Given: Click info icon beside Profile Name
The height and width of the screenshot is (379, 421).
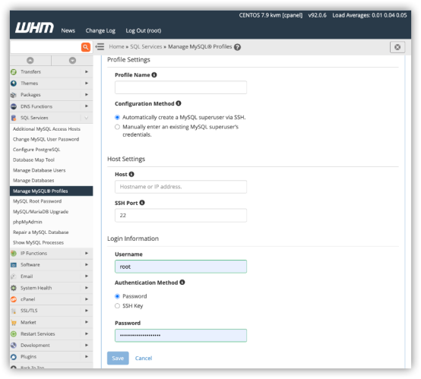Looking at the screenshot, I should click(x=154, y=75).
